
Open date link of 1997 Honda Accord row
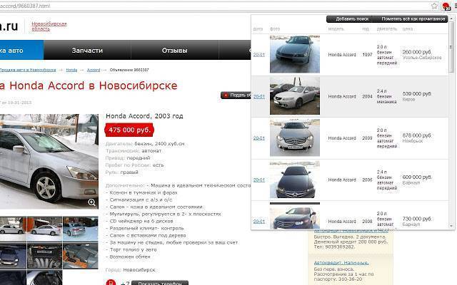[x=258, y=55]
